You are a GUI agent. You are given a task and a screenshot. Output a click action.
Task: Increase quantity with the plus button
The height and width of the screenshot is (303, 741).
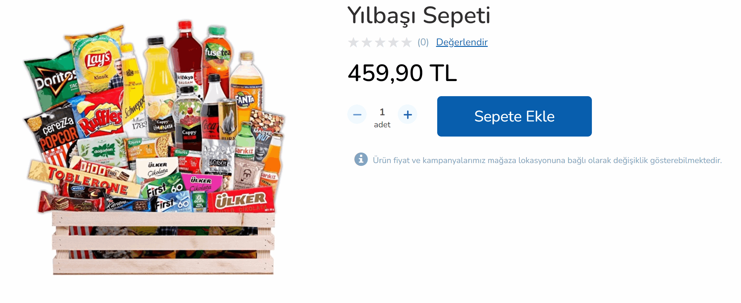[408, 115]
